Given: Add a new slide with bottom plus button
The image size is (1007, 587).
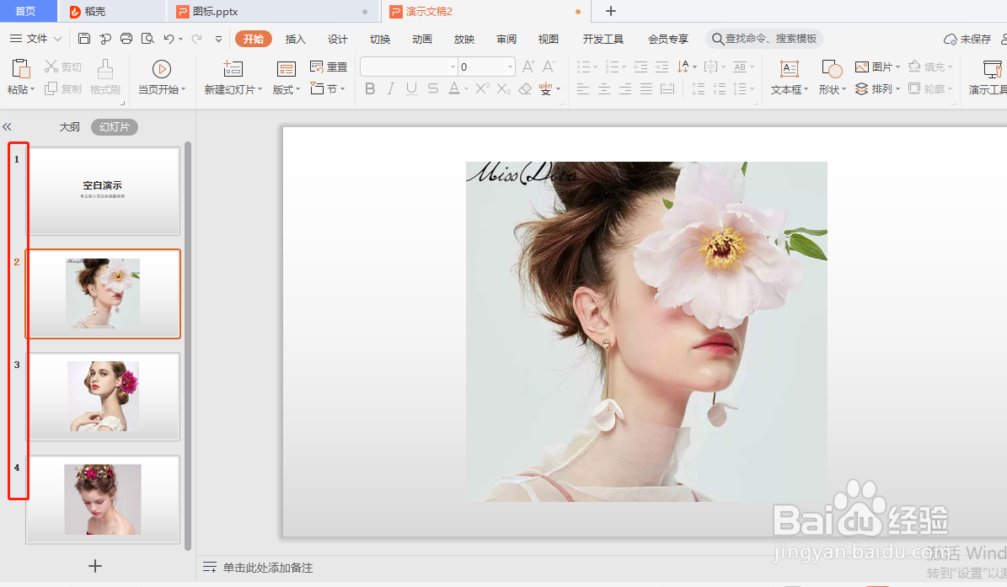Looking at the screenshot, I should point(95,565).
